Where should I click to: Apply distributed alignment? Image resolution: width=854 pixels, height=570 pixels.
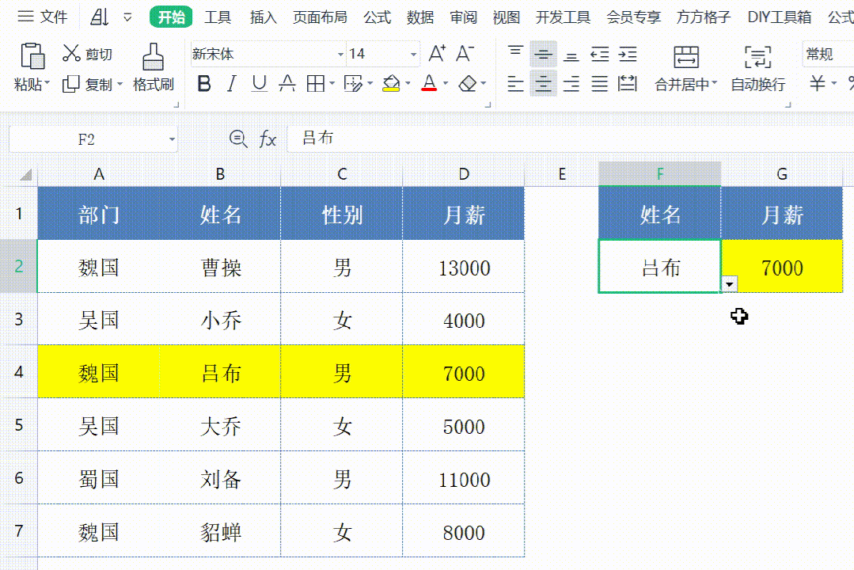point(628,84)
